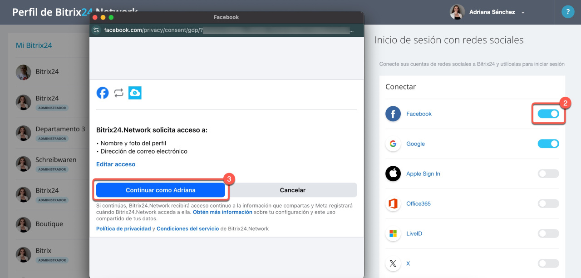Click the Facebook label in Conectar list

coord(419,114)
